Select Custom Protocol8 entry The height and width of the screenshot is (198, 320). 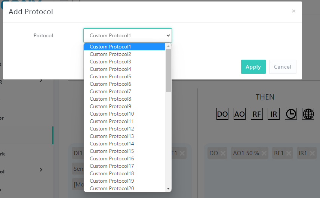click(x=110, y=99)
